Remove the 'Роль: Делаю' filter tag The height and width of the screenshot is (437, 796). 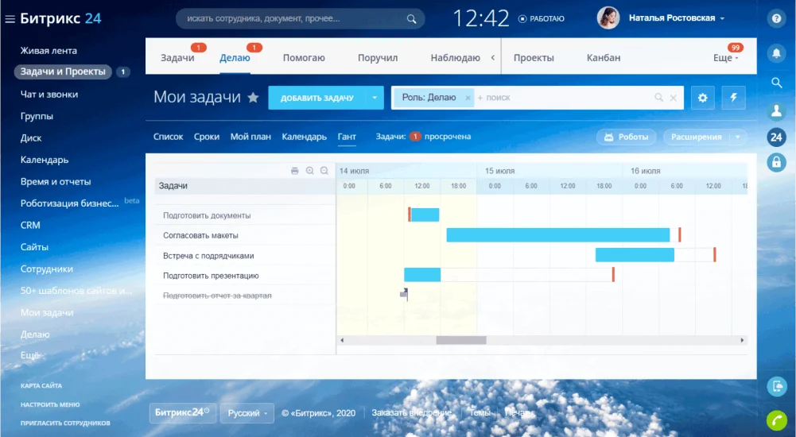tap(468, 98)
